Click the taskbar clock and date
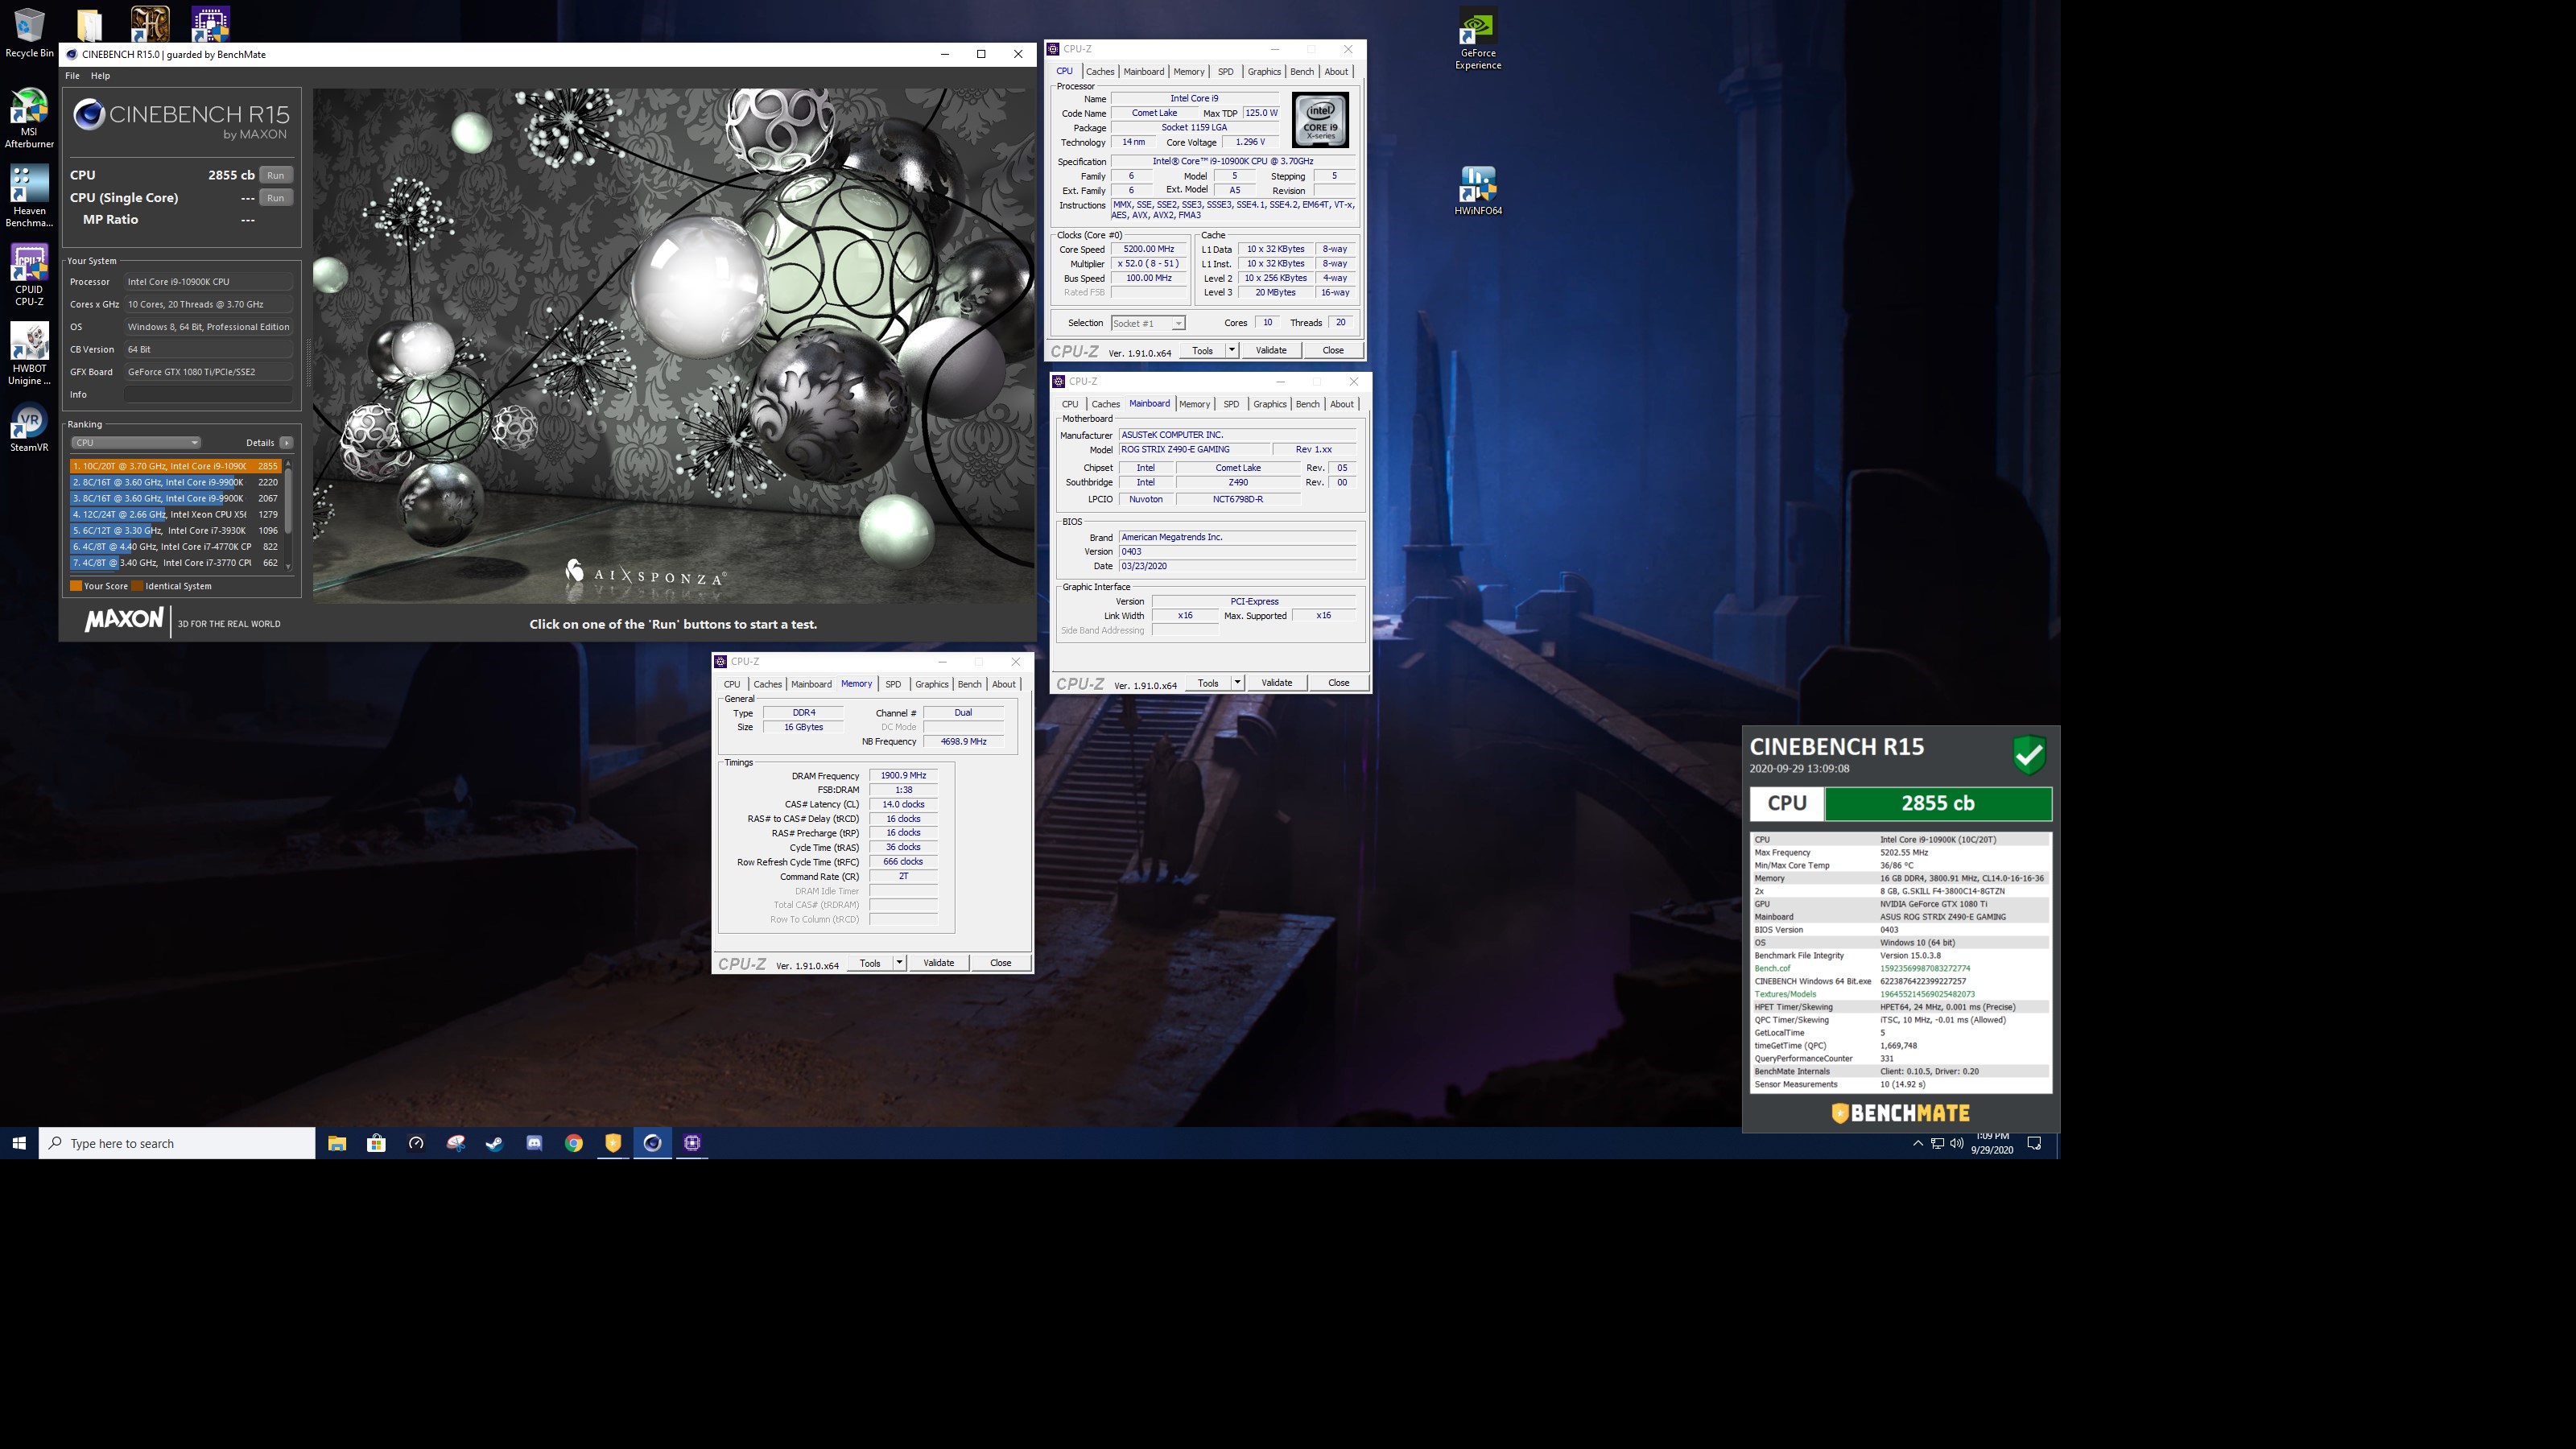 pos(1992,1143)
